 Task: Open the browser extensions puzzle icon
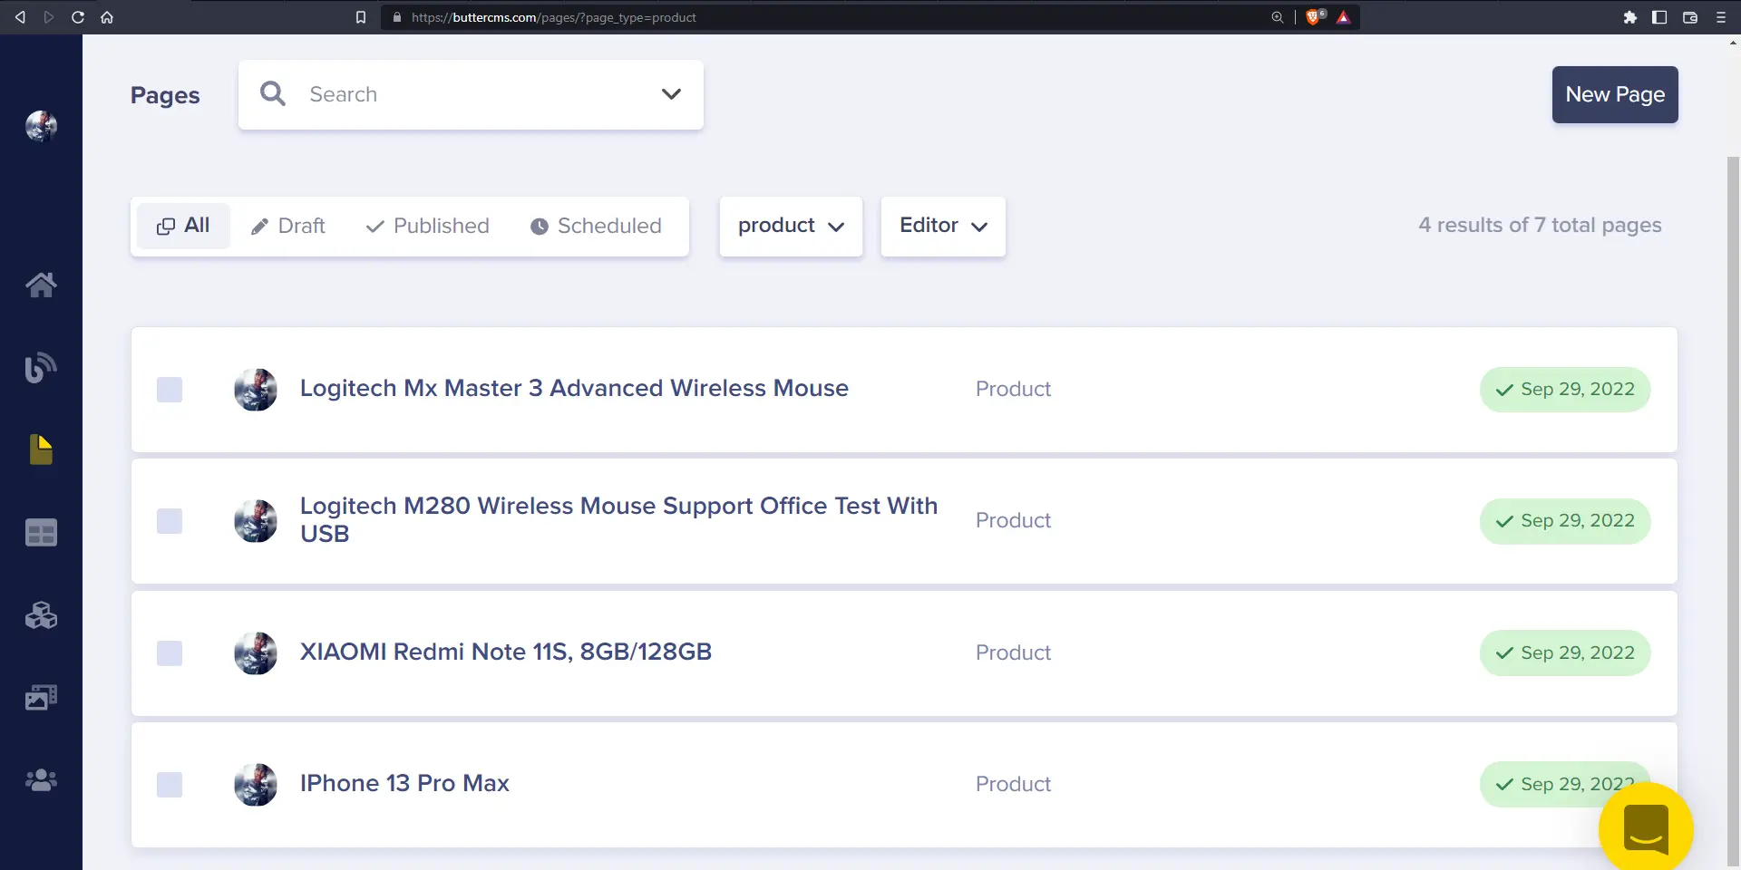coord(1630,17)
